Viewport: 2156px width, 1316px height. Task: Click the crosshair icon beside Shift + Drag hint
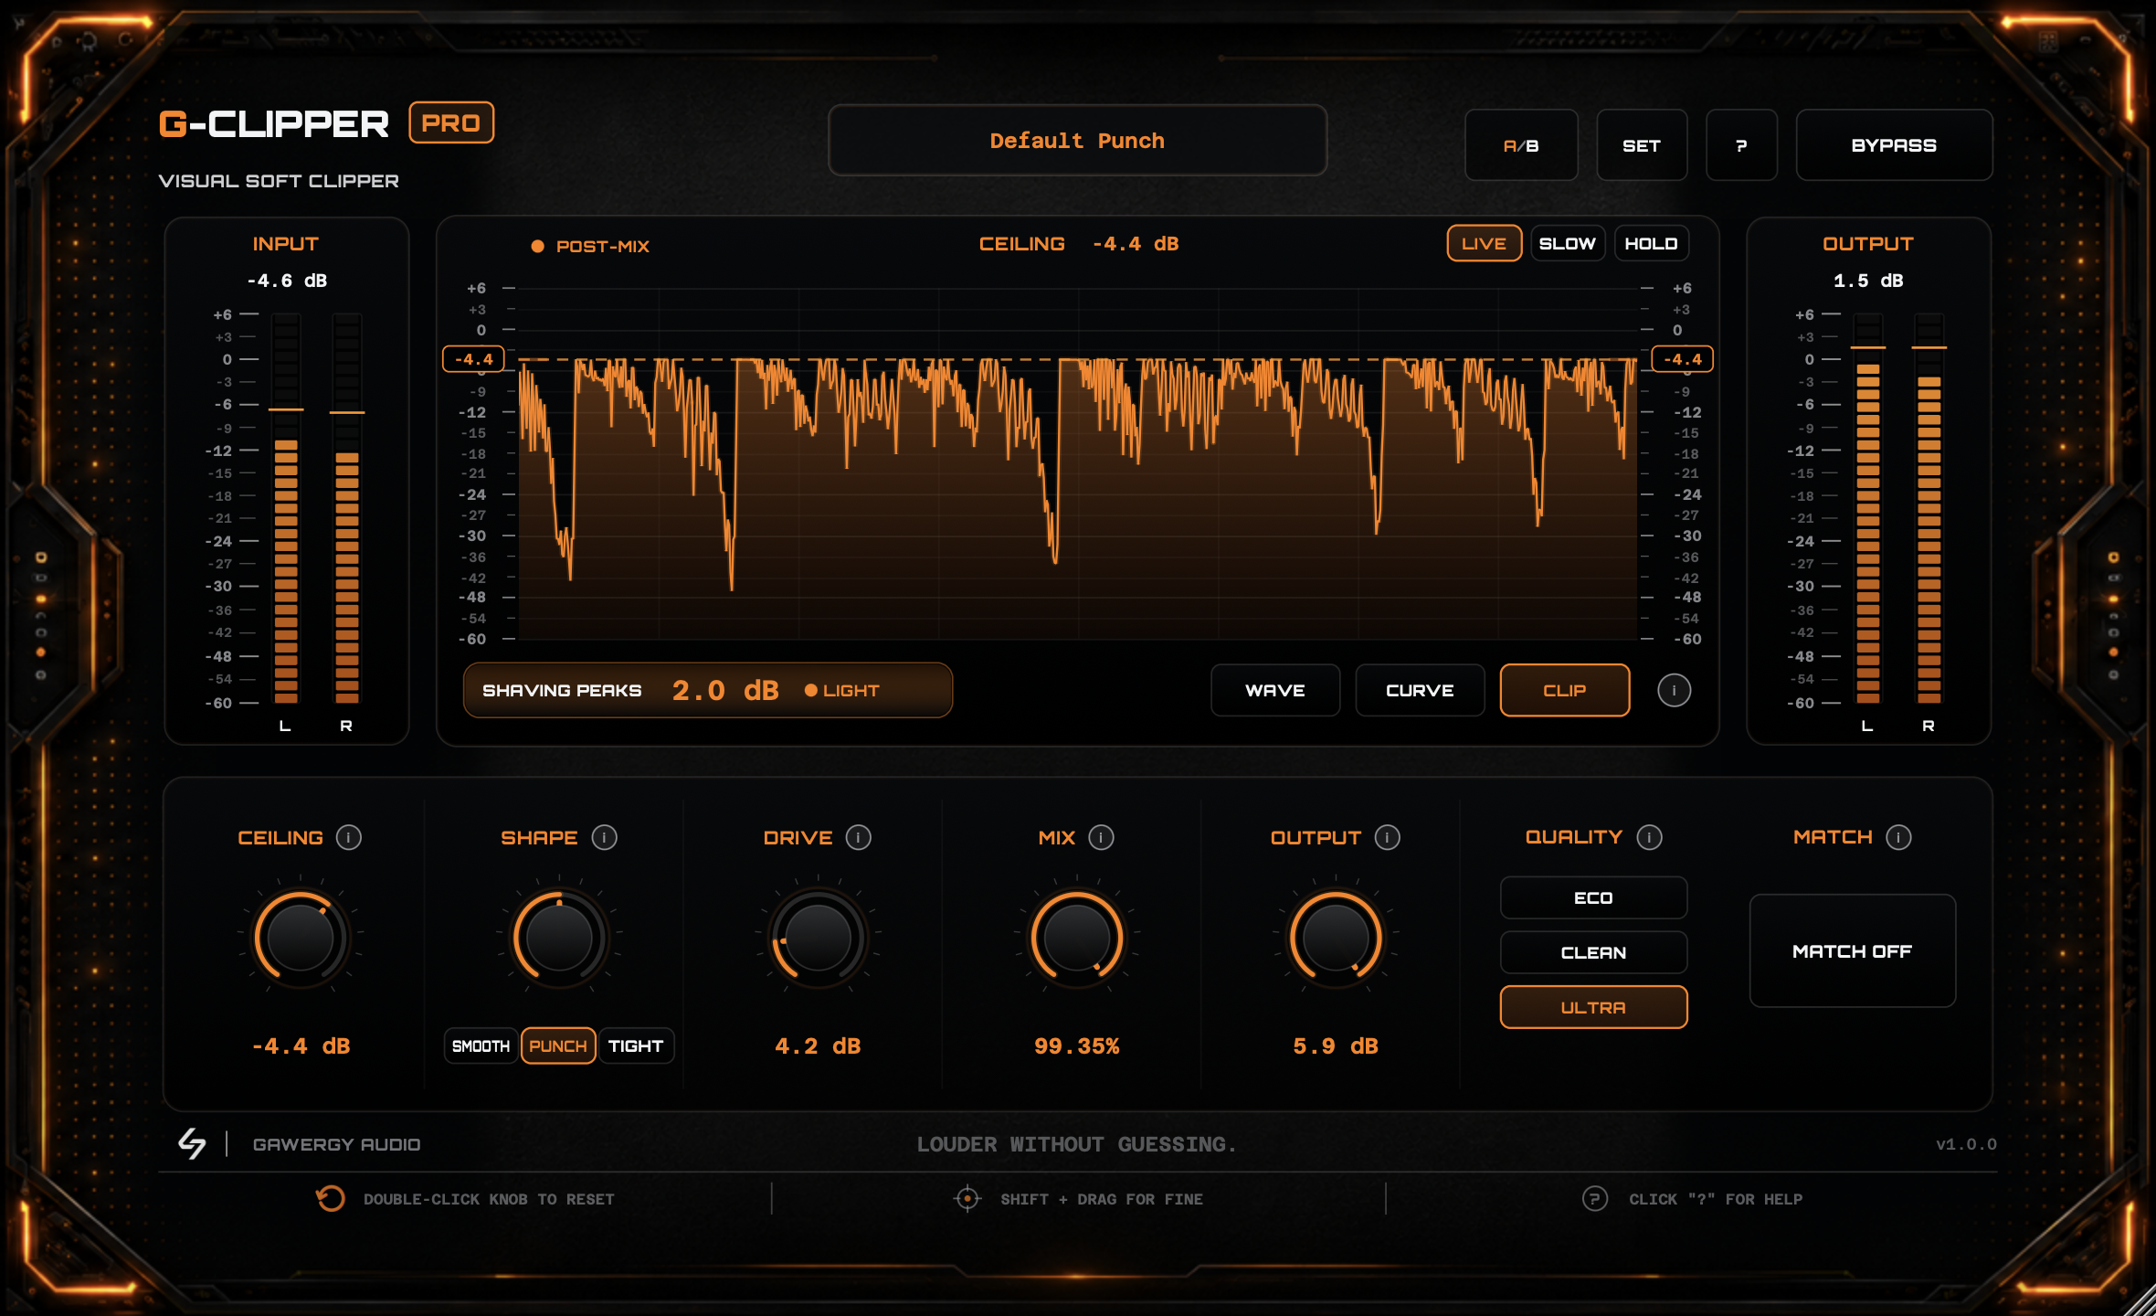[967, 1198]
